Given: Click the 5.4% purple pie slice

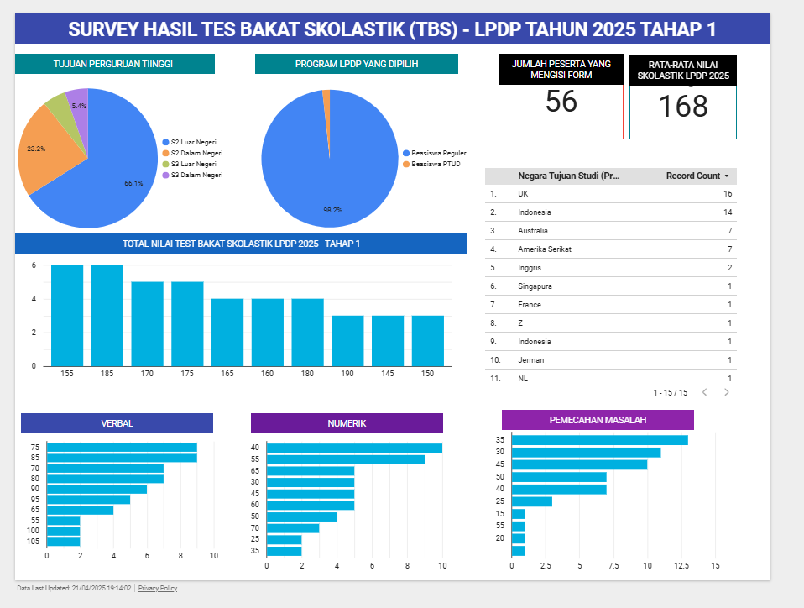Looking at the screenshot, I should [x=80, y=105].
